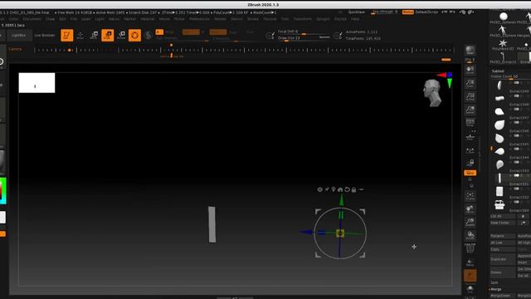Screen dimensions: 531x299
Task: Click the Delete subtool button
Action: tap(503, 272)
